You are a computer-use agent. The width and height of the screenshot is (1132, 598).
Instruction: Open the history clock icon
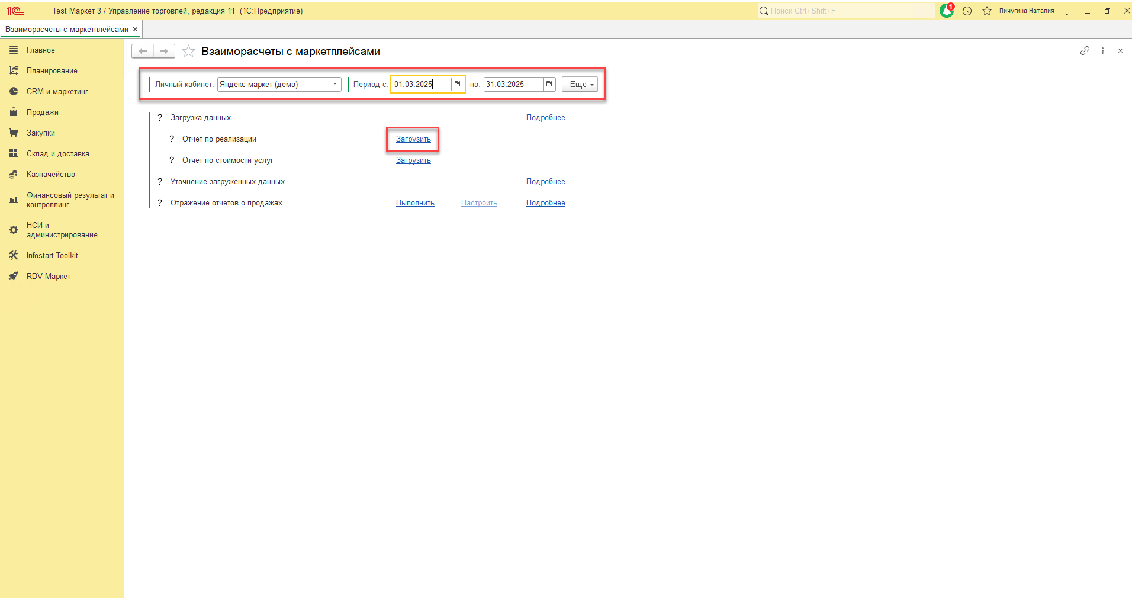tap(967, 11)
